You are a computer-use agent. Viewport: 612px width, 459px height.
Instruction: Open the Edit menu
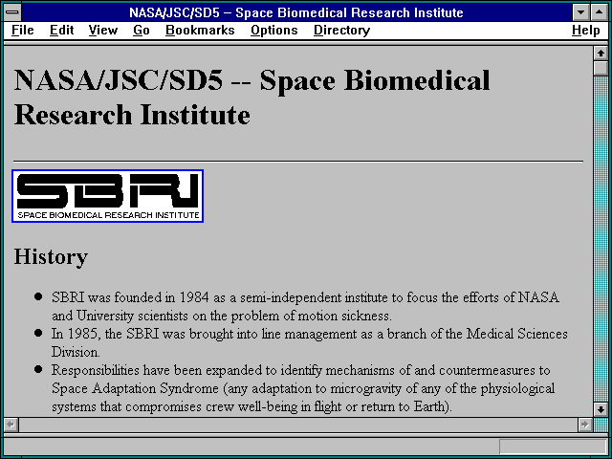[61, 30]
